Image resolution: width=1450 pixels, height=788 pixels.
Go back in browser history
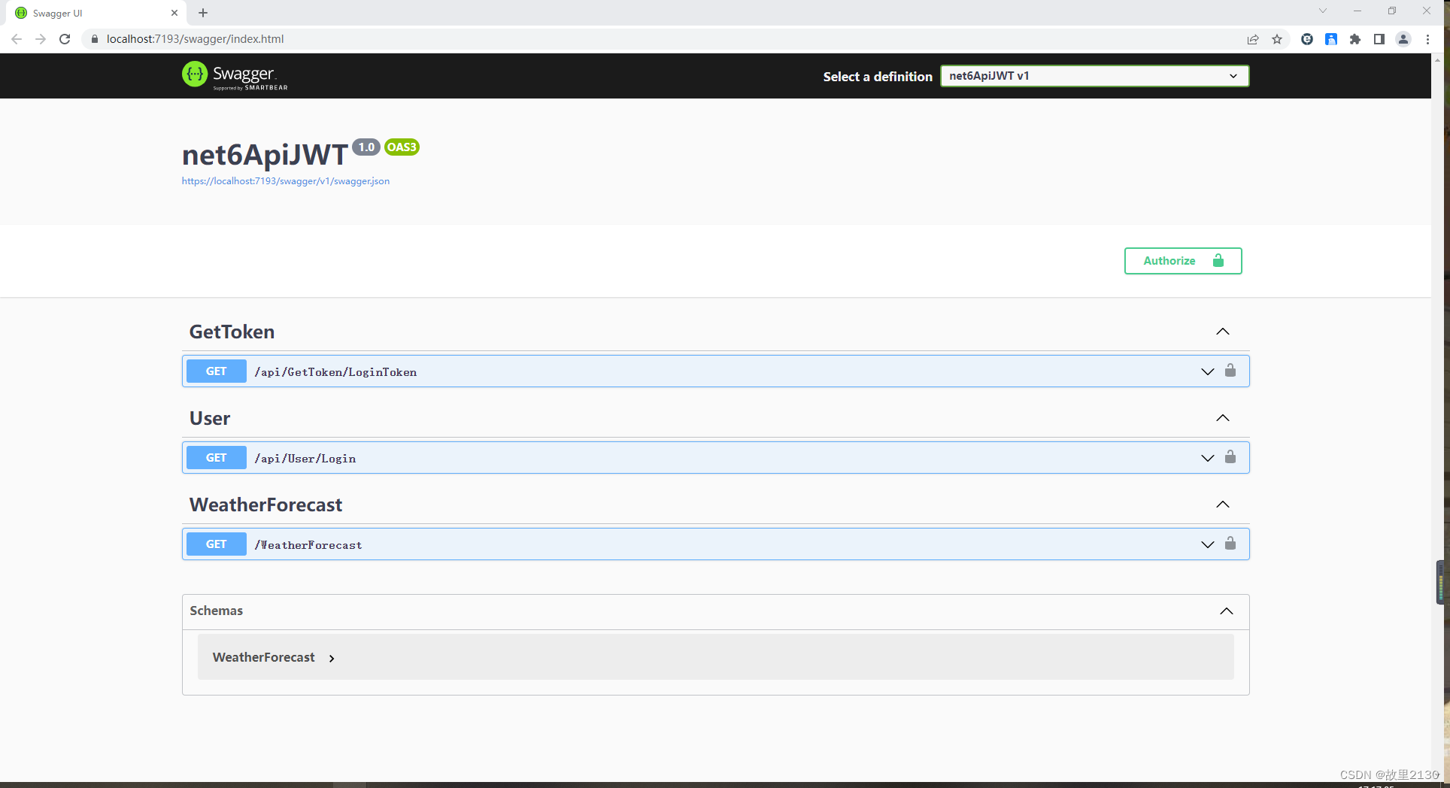pos(17,39)
